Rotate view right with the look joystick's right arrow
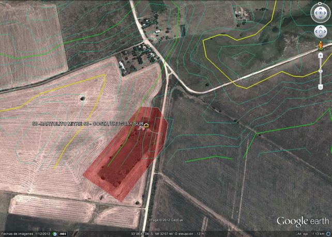This screenshot has width=332, height=237. 325,13
